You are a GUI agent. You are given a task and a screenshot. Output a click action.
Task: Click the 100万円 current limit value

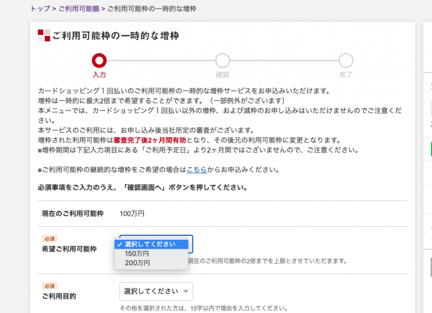132,214
